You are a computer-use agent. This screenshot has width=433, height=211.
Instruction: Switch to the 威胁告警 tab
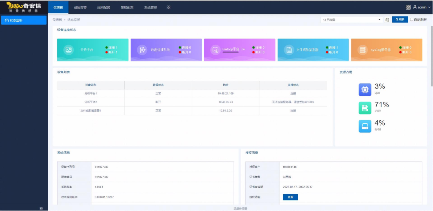[80, 7]
